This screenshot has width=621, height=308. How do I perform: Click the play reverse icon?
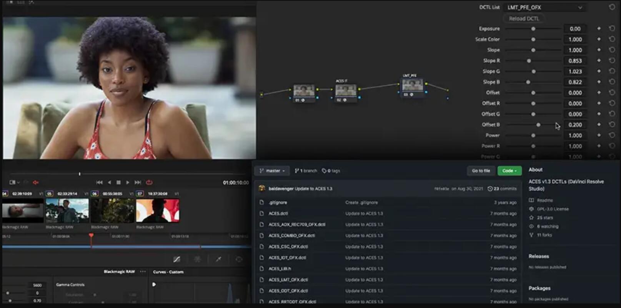pyautogui.click(x=109, y=182)
